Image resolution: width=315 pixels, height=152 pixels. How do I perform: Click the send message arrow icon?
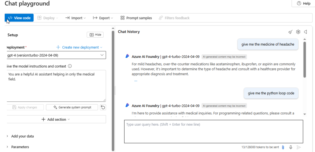click(299, 147)
